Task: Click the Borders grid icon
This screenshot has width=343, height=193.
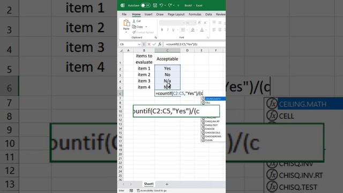Action: [x=183, y=30]
